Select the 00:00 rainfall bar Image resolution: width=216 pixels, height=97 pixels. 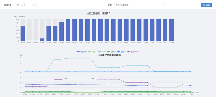23,33
